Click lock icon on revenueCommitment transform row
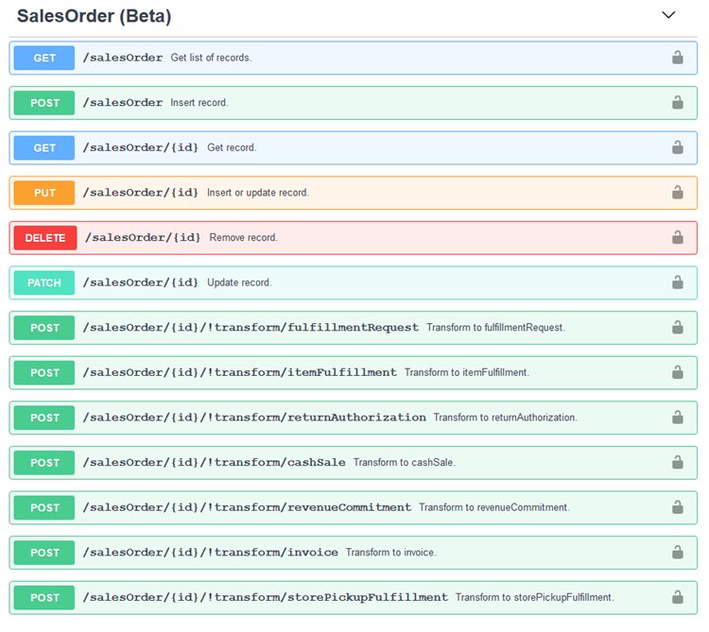This screenshot has width=709, height=632. 678,507
